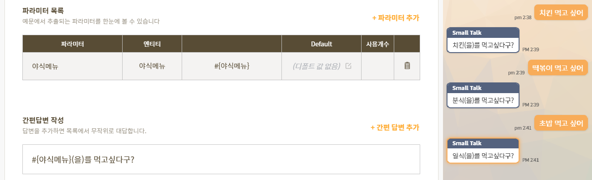Click the 파라미터 목록 section heading
This screenshot has height=180, width=592.
[x=43, y=11]
